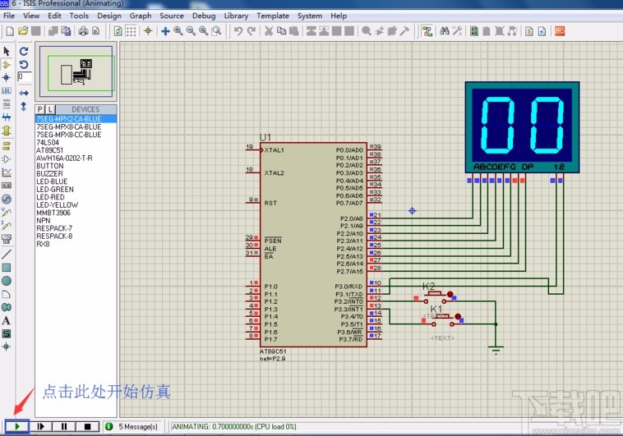Screen dimensions: 623x436
Task: Choose the Selection mode arrow tool
Action: (7, 51)
